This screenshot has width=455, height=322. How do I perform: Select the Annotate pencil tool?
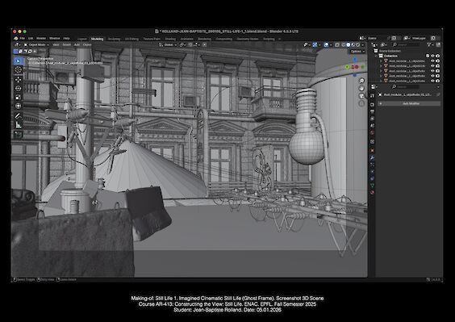point(18,116)
